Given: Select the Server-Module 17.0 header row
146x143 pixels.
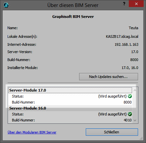Looking at the screenshot, I should pos(70,90).
